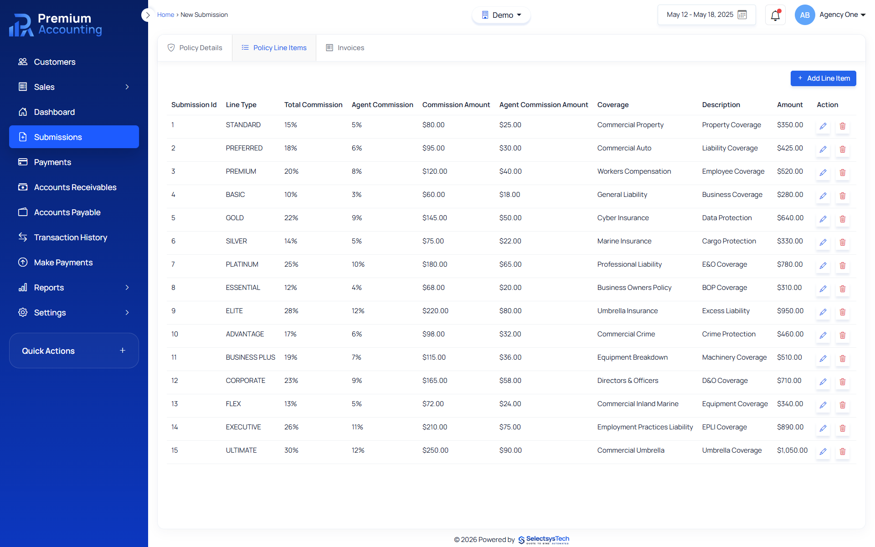Edit the ESSENTIAL line item
Screen dimensions: 875x547
click(x=823, y=289)
